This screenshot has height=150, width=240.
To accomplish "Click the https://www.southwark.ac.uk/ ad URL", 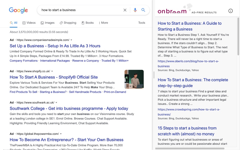I will [x=35, y=103].
